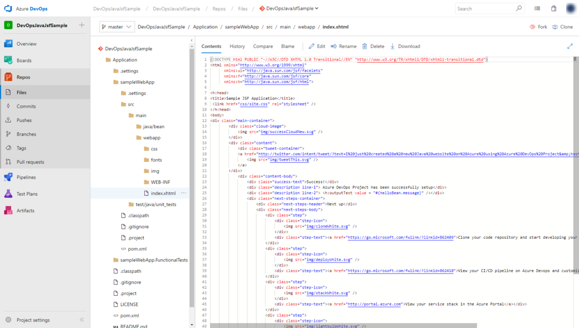Click the file tree scrollbar down arrow

click(x=192, y=325)
